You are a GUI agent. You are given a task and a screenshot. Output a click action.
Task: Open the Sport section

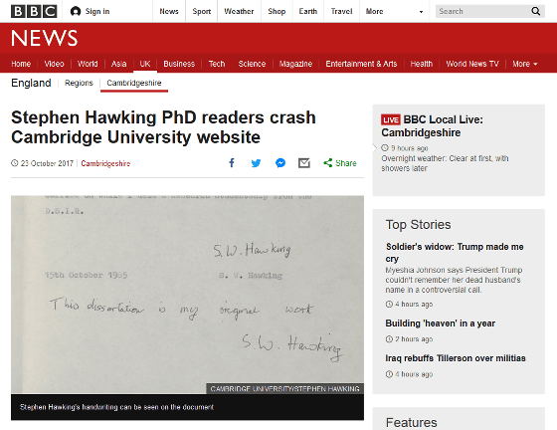201,11
